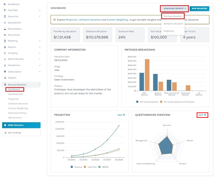Click the bell icon in notice banner
214x177 pixels.
[x=55, y=20]
